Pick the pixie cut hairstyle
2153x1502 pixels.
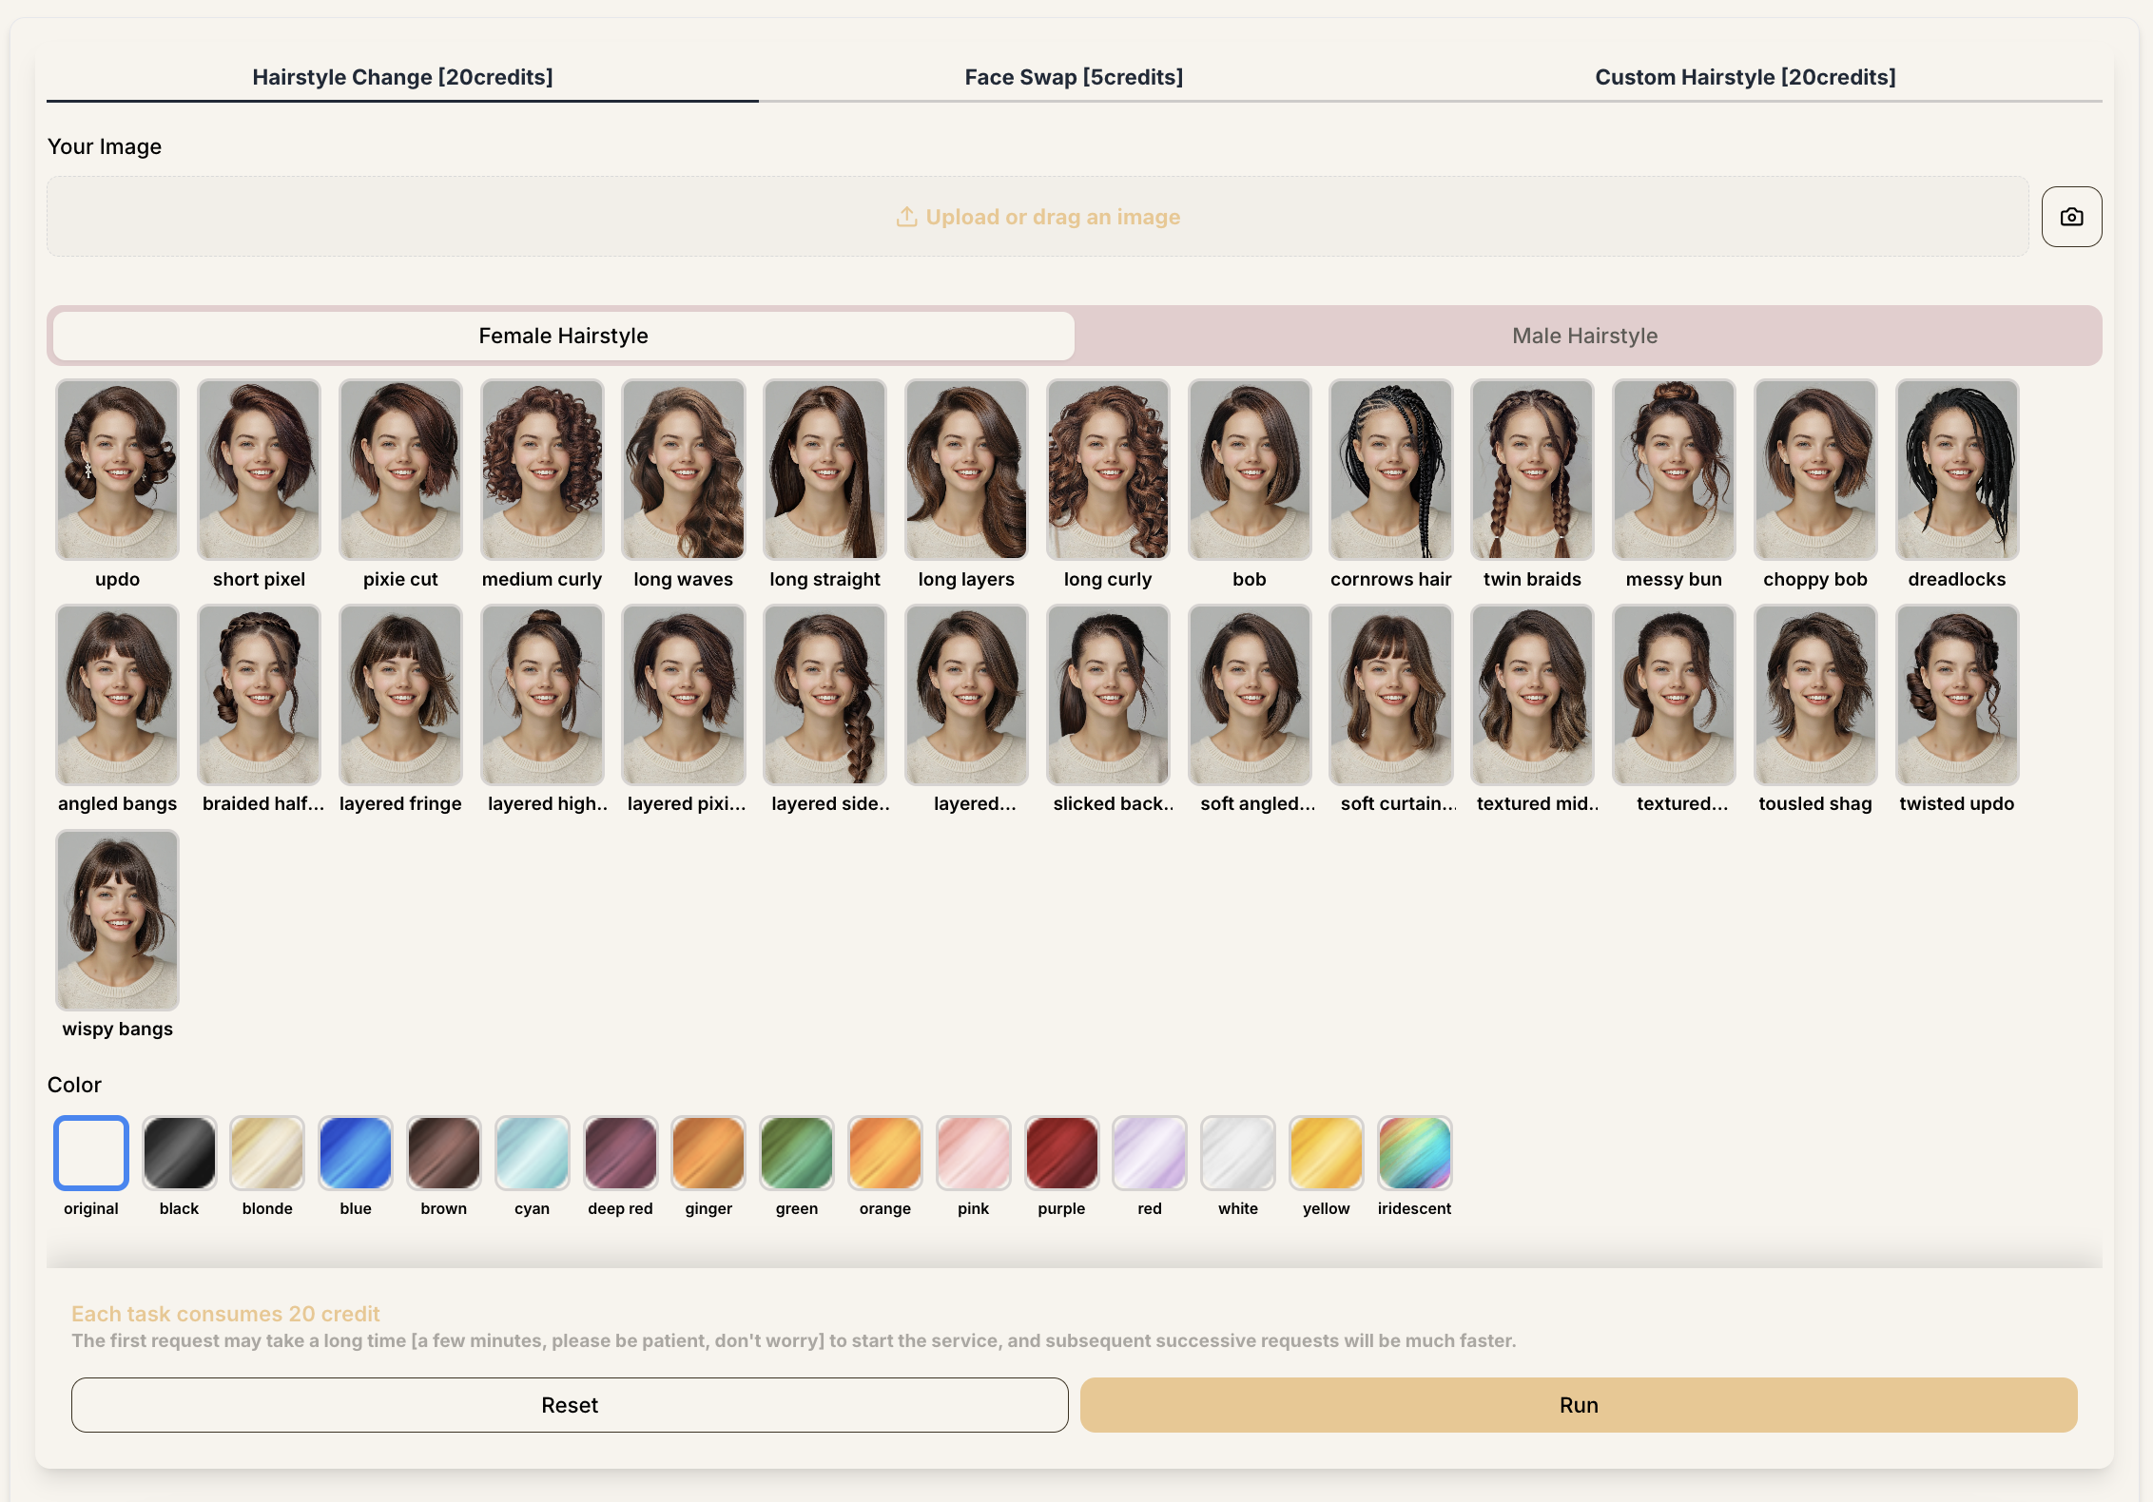pyautogui.click(x=400, y=470)
